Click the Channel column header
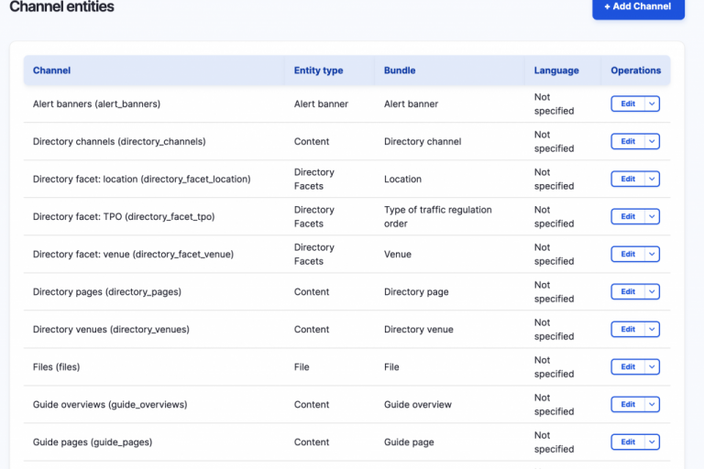Screen dimensions: 704x469 pos(51,71)
